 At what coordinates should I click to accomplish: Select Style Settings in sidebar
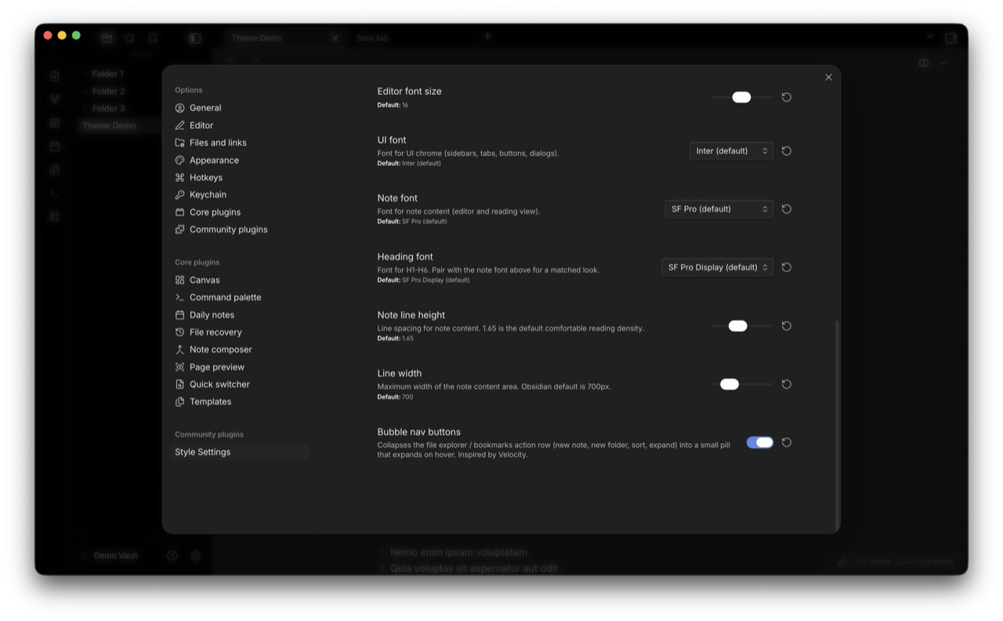pos(239,452)
